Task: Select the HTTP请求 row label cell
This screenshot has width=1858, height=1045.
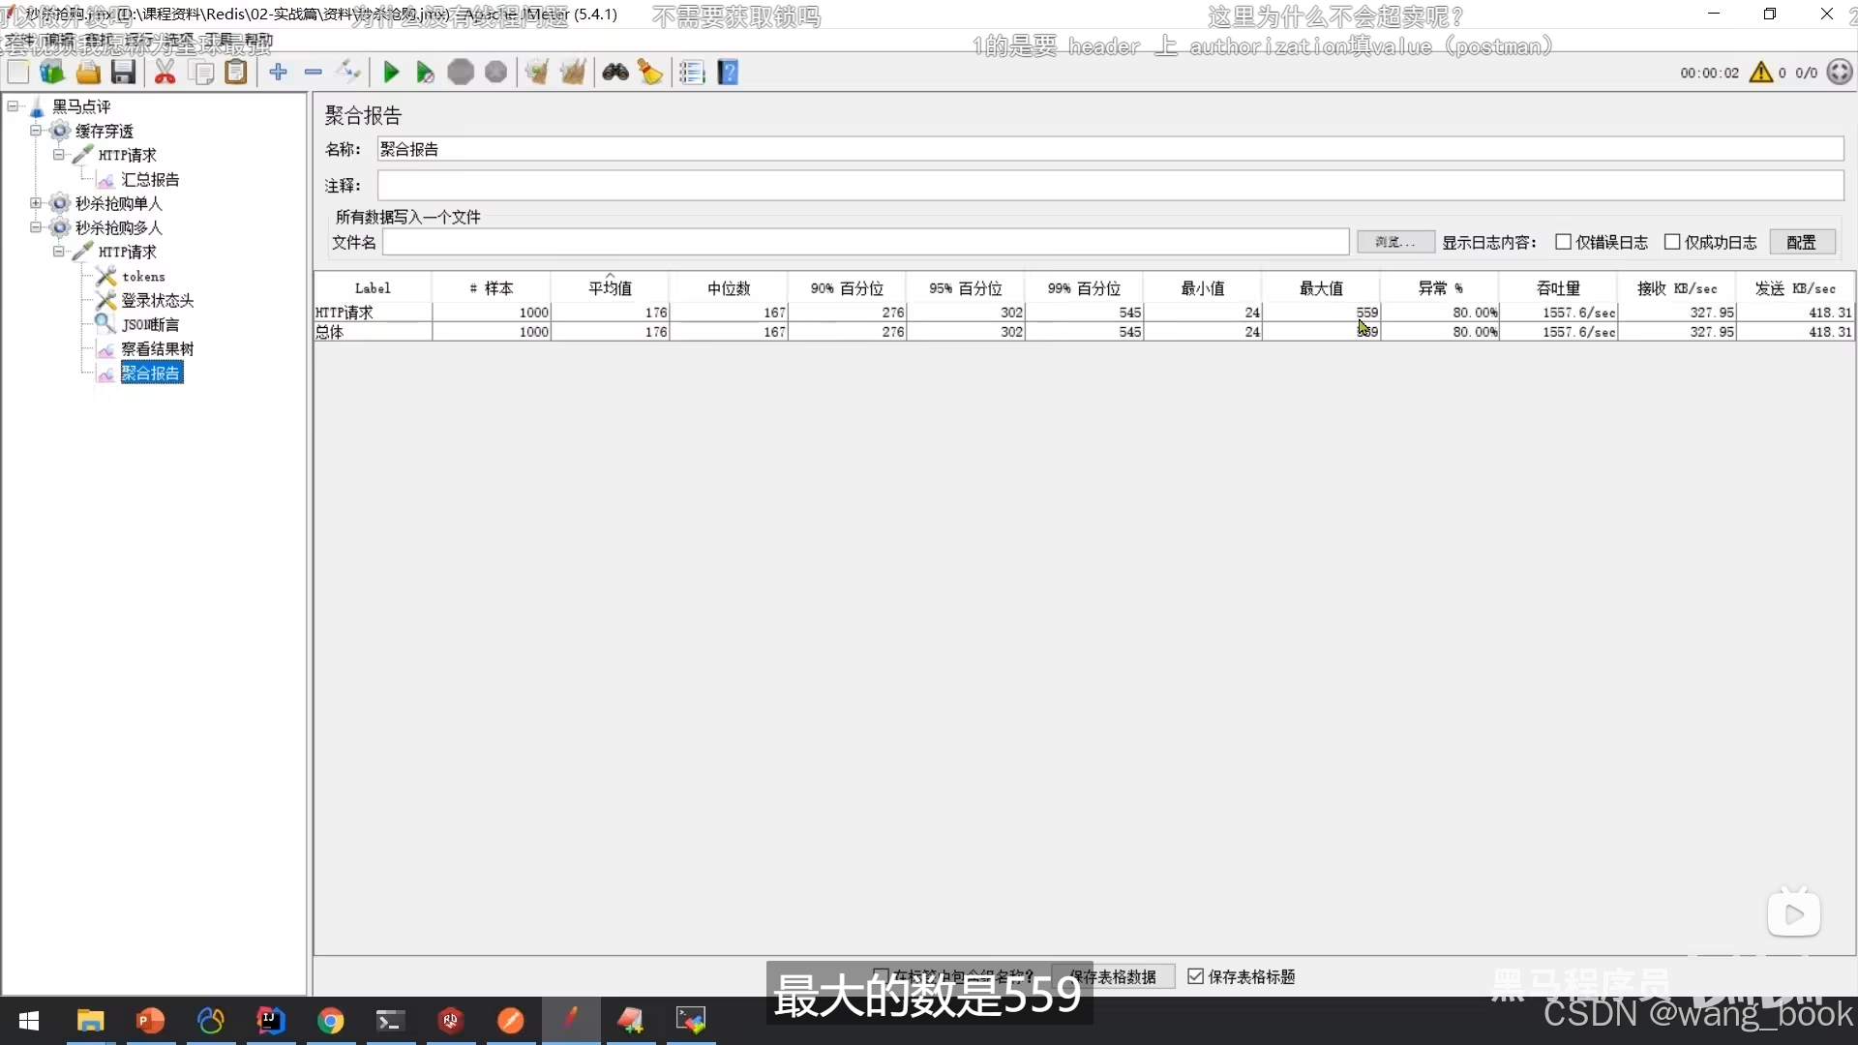Action: 373,313
